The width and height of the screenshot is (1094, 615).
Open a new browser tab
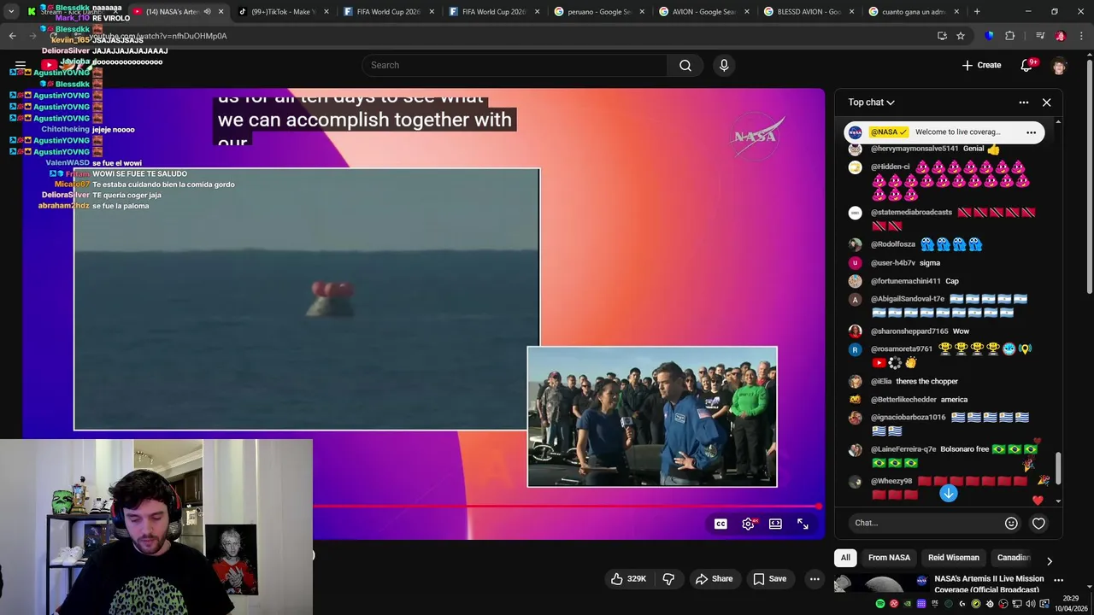[x=977, y=12]
